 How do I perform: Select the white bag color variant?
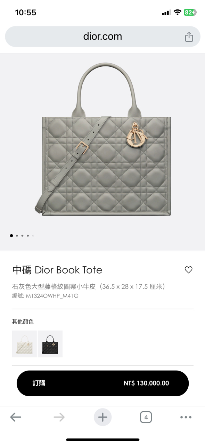pos(24,344)
